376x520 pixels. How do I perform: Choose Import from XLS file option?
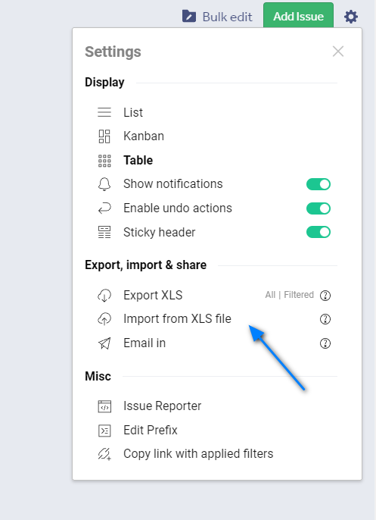[177, 318]
